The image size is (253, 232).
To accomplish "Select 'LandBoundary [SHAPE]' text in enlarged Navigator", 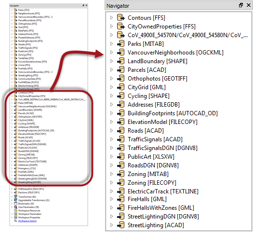I will [x=158, y=61].
